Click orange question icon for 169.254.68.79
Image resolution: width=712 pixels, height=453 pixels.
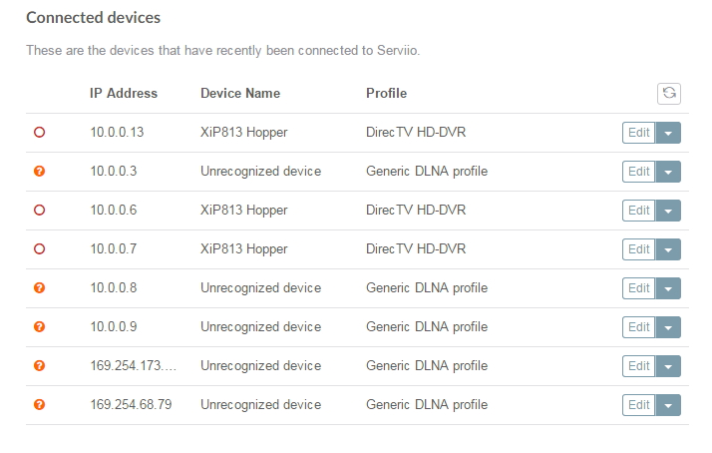click(x=40, y=405)
